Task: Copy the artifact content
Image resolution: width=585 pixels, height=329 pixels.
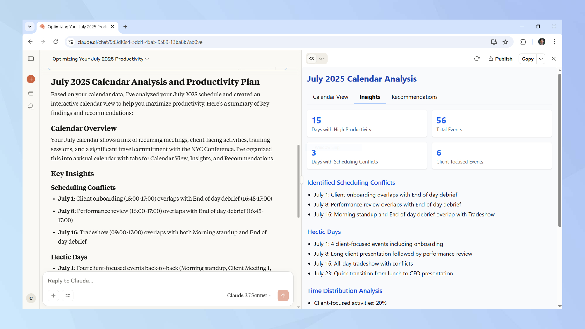Action: pyautogui.click(x=527, y=59)
